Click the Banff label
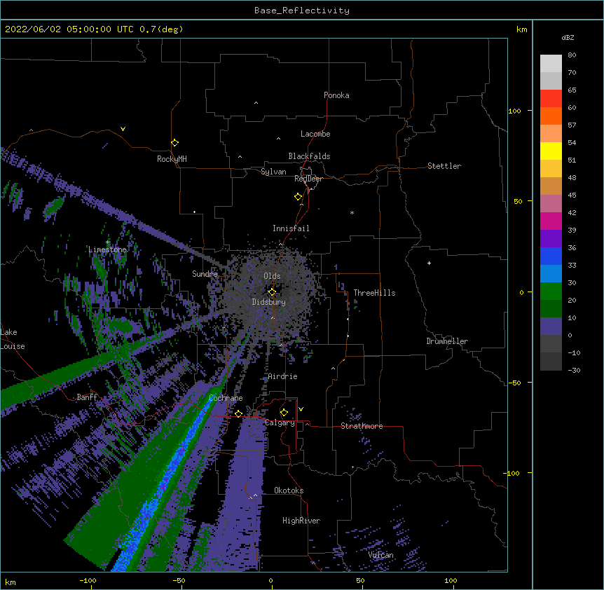This screenshot has width=604, height=590. click(87, 397)
